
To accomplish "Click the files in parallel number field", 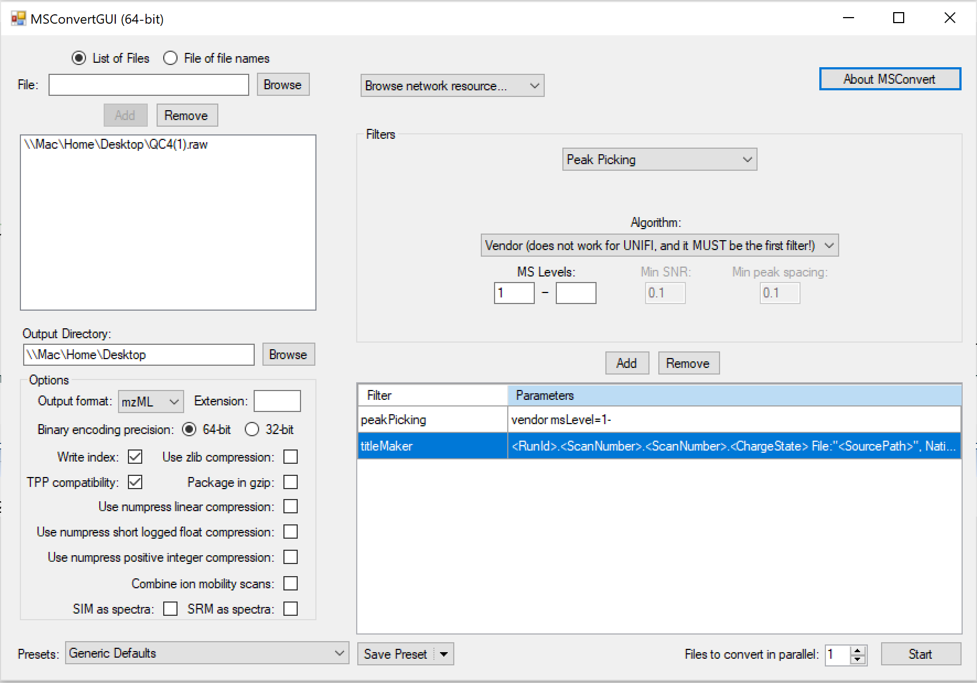I will tap(838, 654).
